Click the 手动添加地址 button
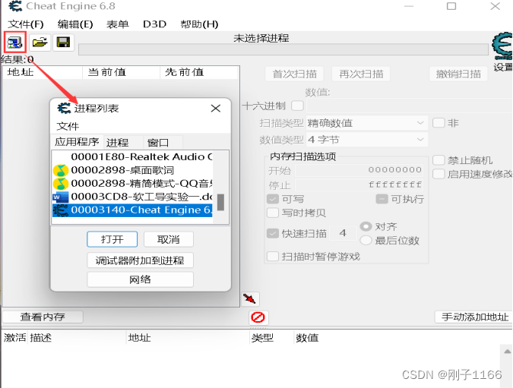Image resolution: width=513 pixels, height=388 pixels. pyautogui.click(x=475, y=317)
